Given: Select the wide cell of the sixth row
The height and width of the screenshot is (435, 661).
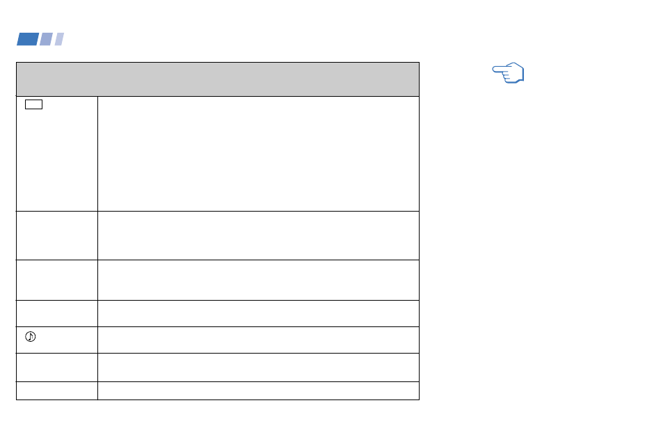Looking at the screenshot, I should (x=258, y=367).
